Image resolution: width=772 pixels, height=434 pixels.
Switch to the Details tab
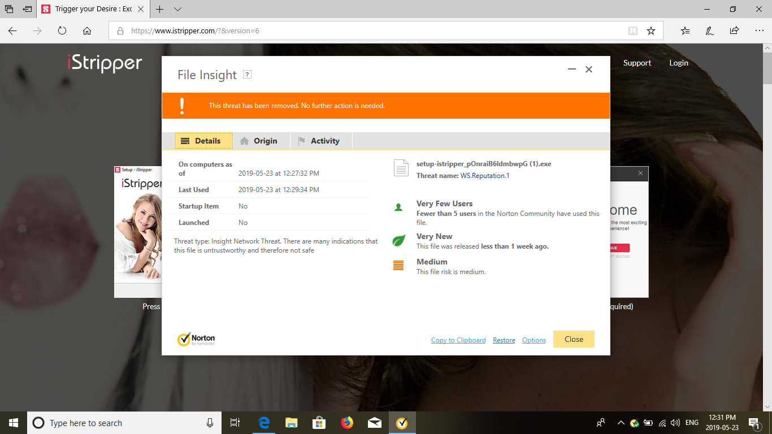pyautogui.click(x=203, y=141)
